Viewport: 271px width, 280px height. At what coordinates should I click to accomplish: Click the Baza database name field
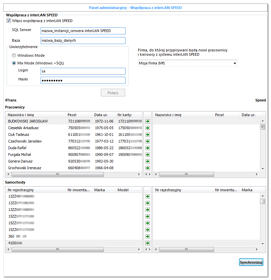83,40
